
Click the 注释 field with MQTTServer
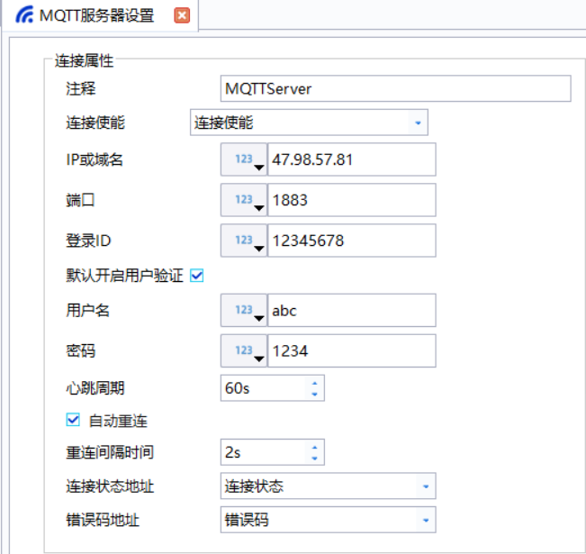(395, 88)
